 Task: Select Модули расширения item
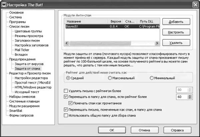click(24, 106)
